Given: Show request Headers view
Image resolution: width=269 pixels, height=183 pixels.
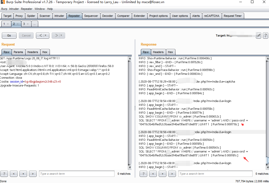Looking at the screenshot, I should pyautogui.click(x=33, y=52).
